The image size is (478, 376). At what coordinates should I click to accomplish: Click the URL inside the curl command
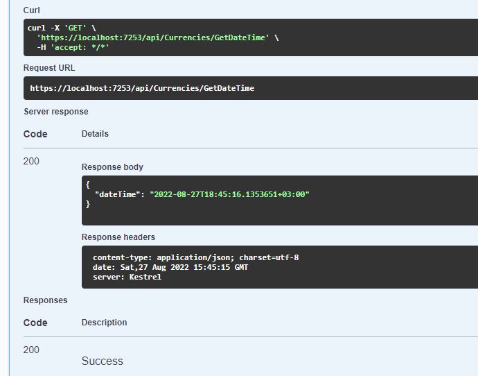pyautogui.click(x=152, y=37)
